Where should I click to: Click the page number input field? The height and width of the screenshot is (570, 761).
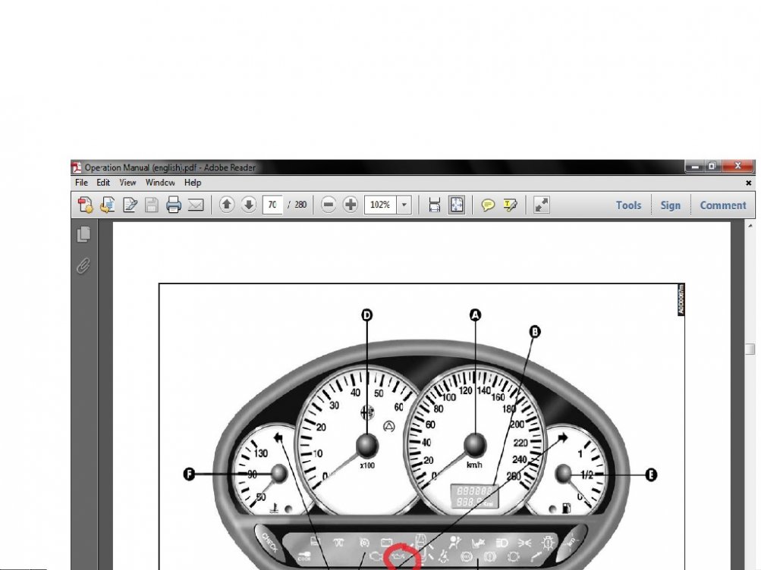[272, 205]
